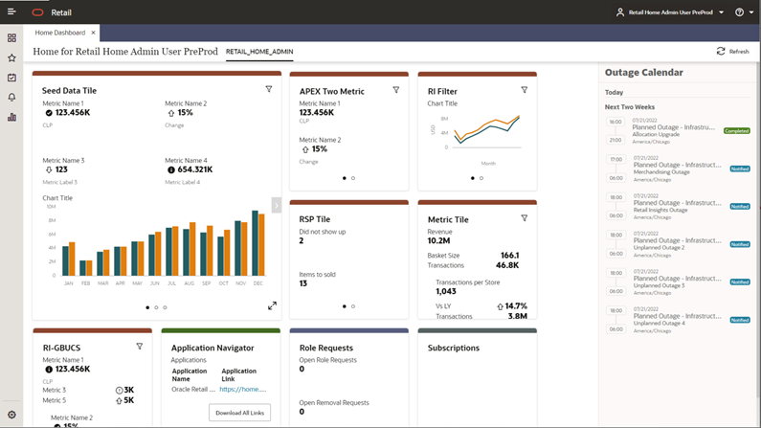The image size is (761, 428).
Task: Refresh the dashboard
Action: (732, 52)
